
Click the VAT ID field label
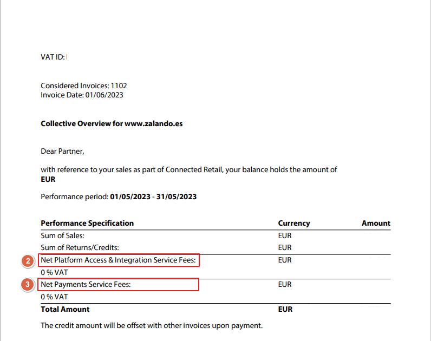click(53, 57)
